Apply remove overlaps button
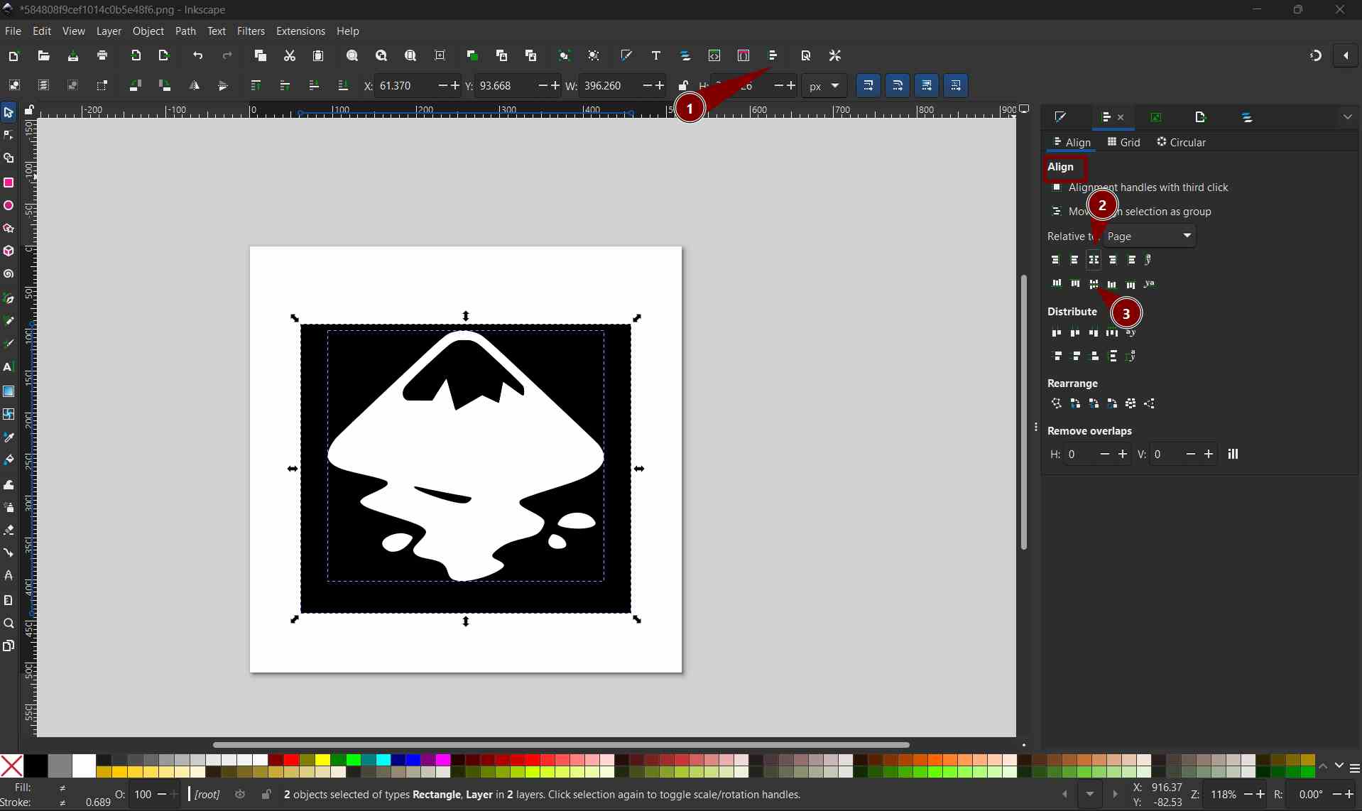1362x811 pixels. [1233, 455]
